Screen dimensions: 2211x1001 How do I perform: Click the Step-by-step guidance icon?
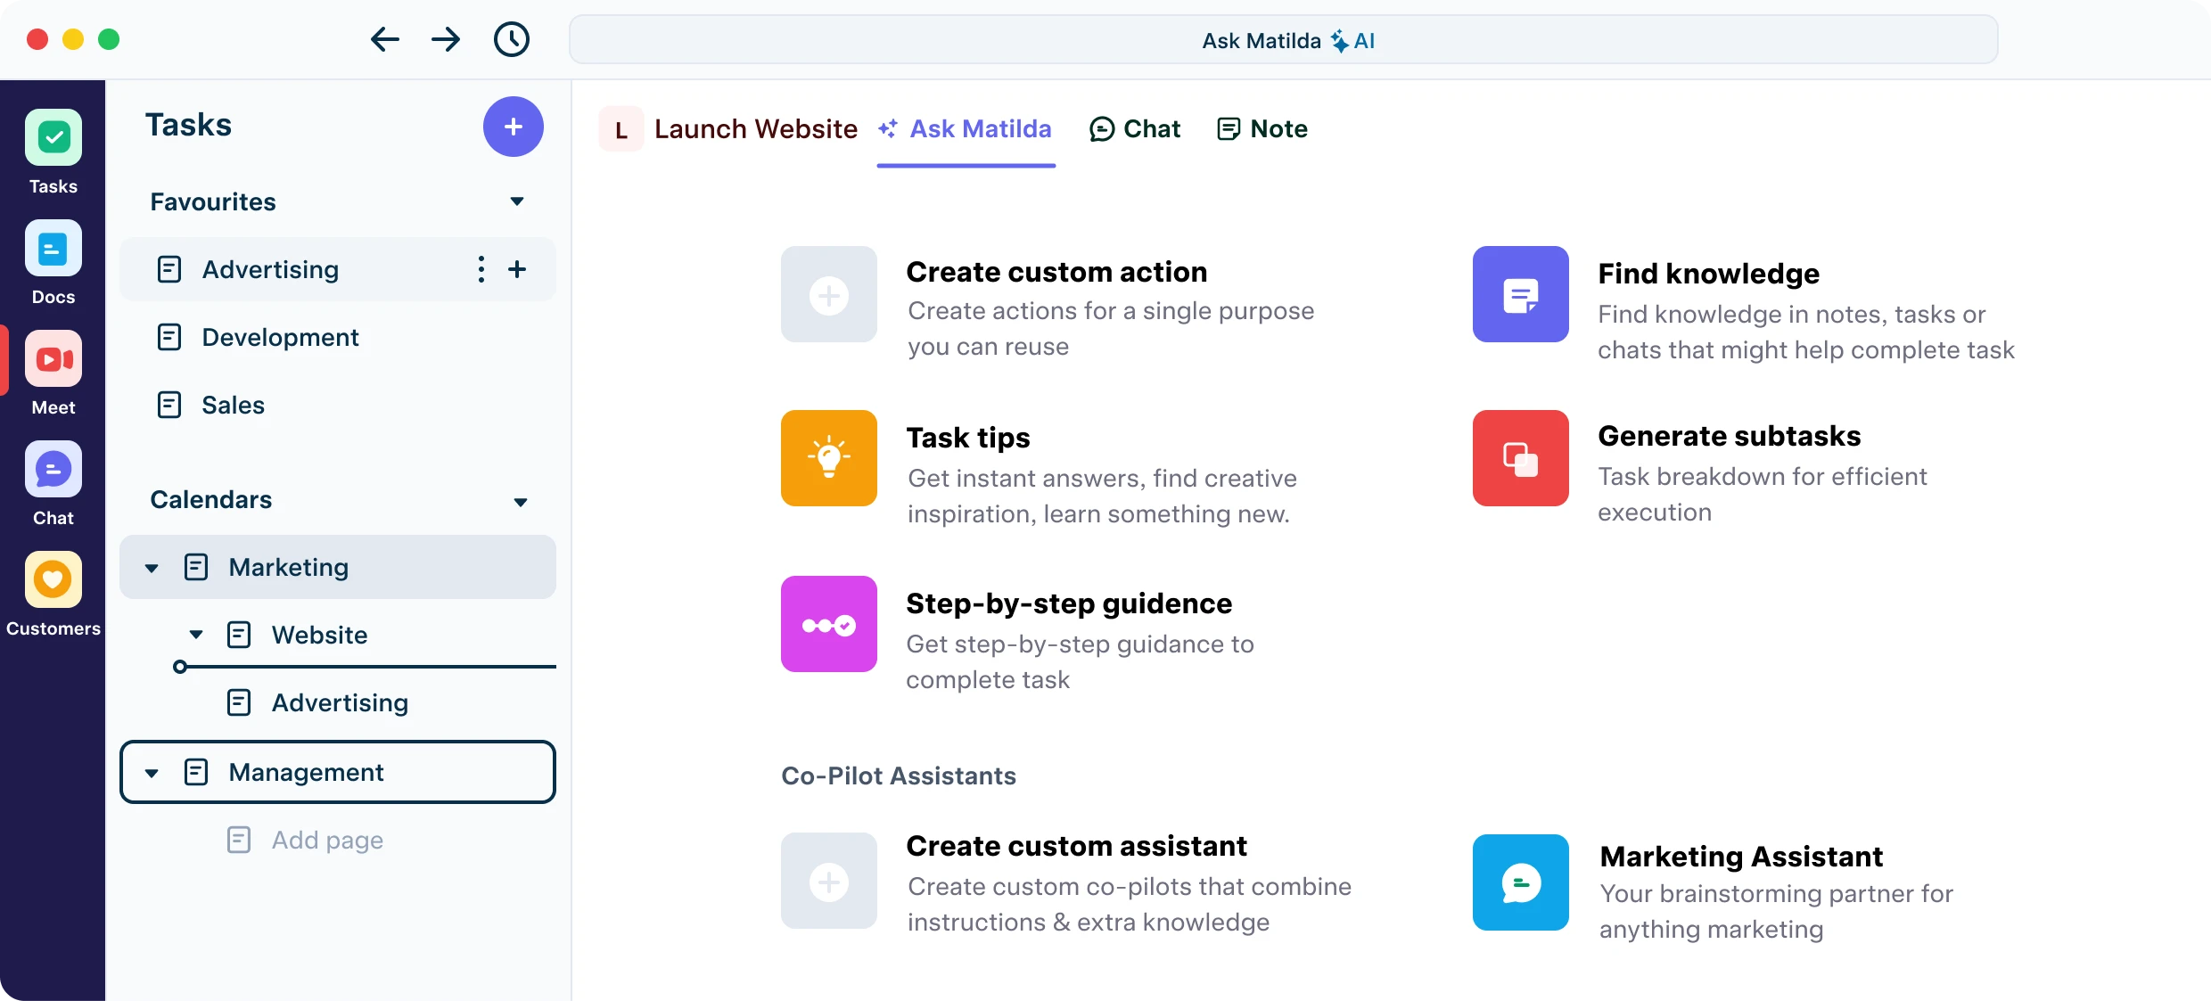(x=828, y=624)
